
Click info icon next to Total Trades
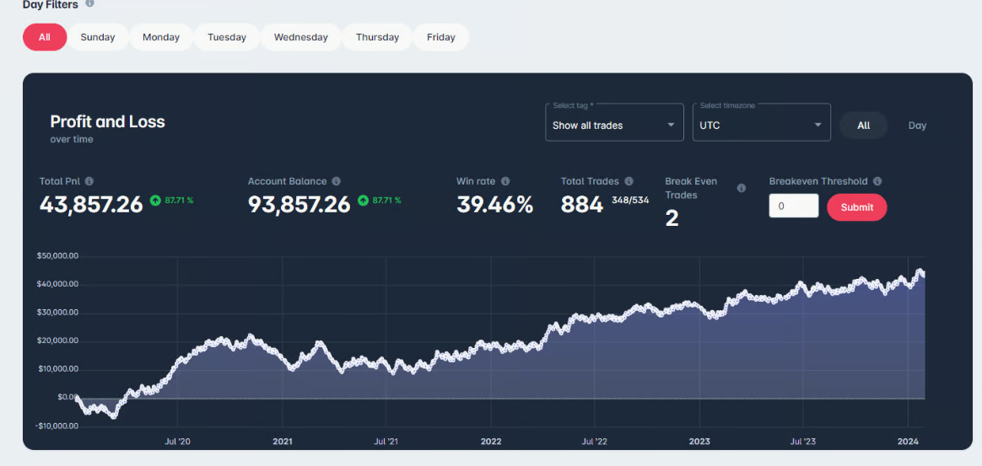point(629,181)
